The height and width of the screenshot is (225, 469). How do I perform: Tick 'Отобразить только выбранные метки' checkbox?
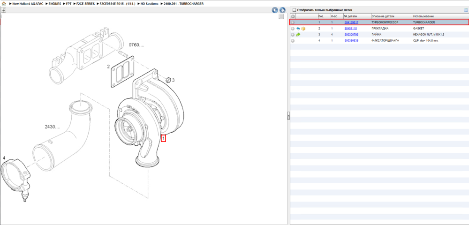point(294,10)
